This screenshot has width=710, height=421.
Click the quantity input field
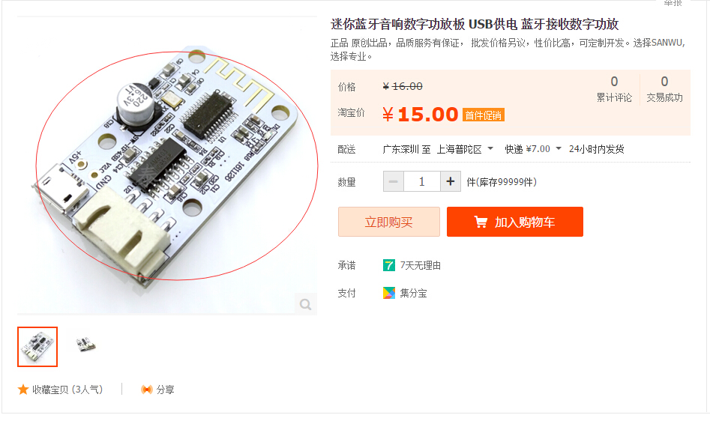click(421, 181)
